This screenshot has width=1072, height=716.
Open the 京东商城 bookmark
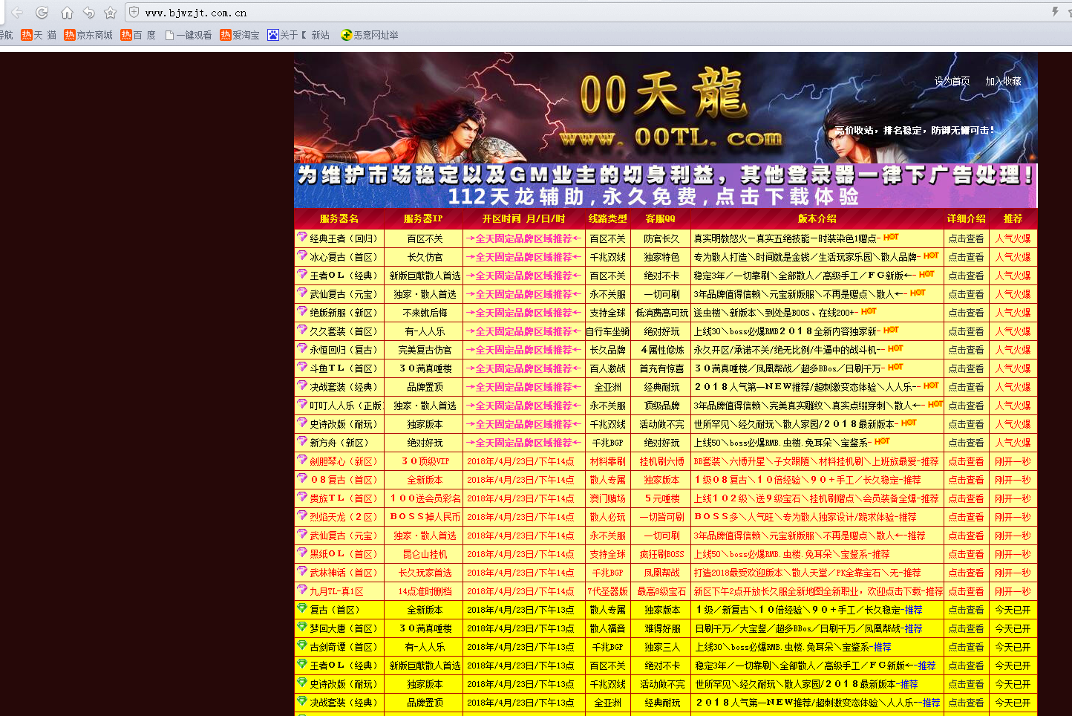88,35
